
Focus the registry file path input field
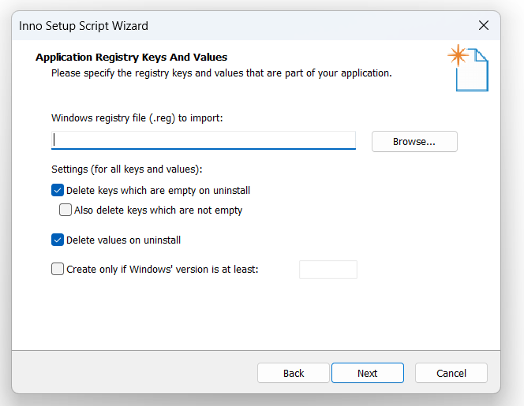[203, 140]
